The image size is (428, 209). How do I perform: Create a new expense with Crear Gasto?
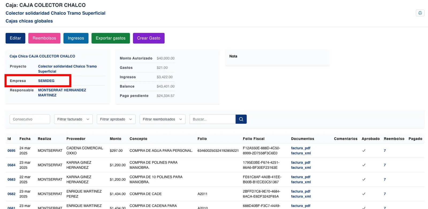point(148,38)
